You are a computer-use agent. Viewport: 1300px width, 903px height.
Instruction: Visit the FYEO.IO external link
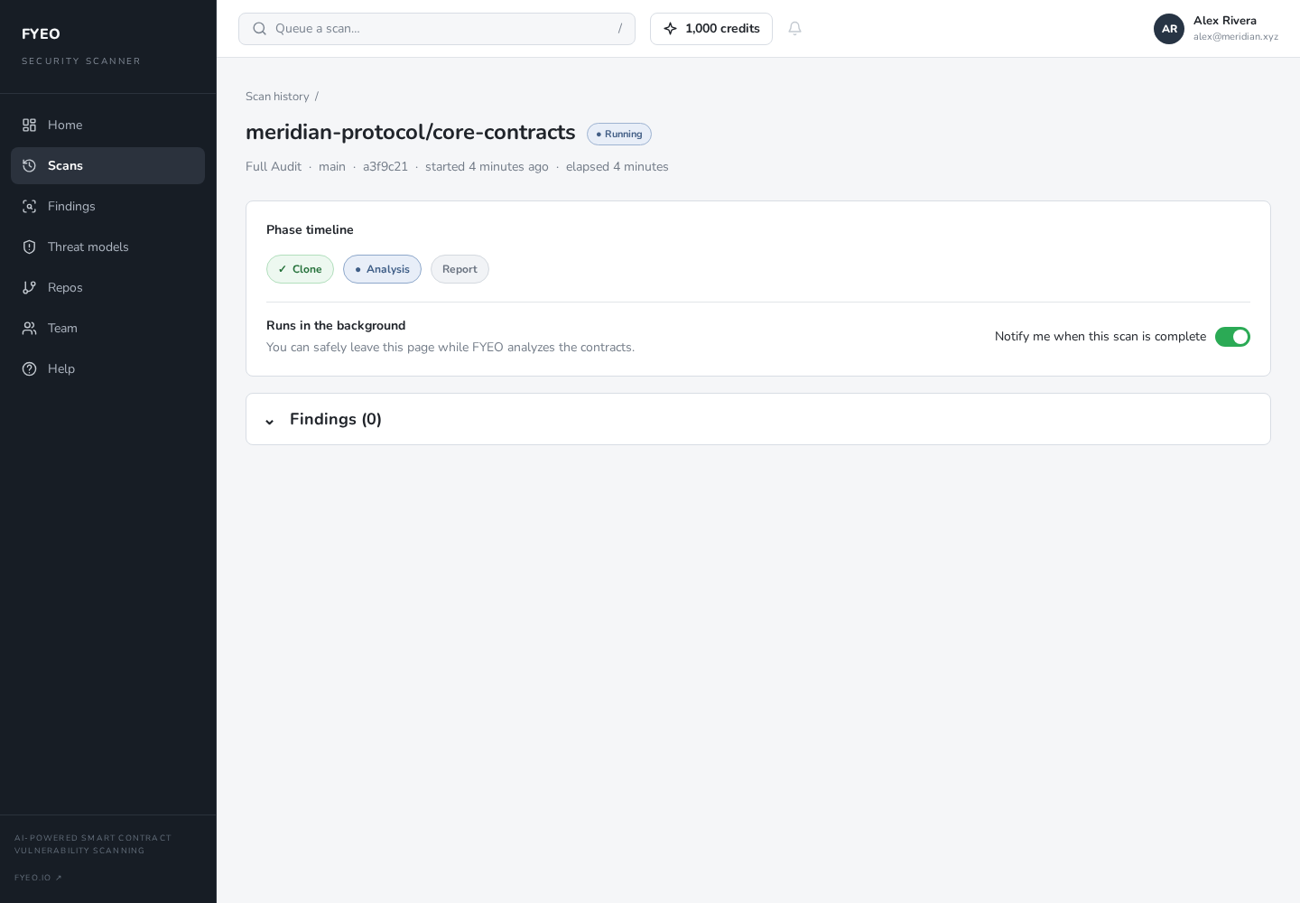(38, 878)
